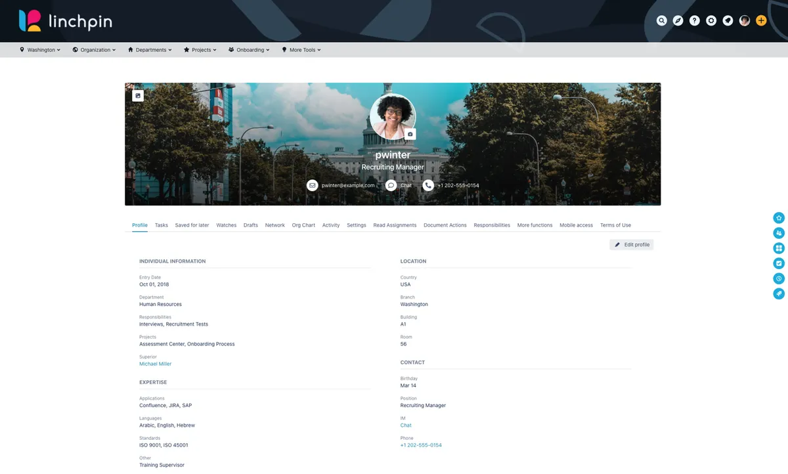This screenshot has width=788, height=474.
Task: Click the compass navigation icon
Action: click(678, 20)
